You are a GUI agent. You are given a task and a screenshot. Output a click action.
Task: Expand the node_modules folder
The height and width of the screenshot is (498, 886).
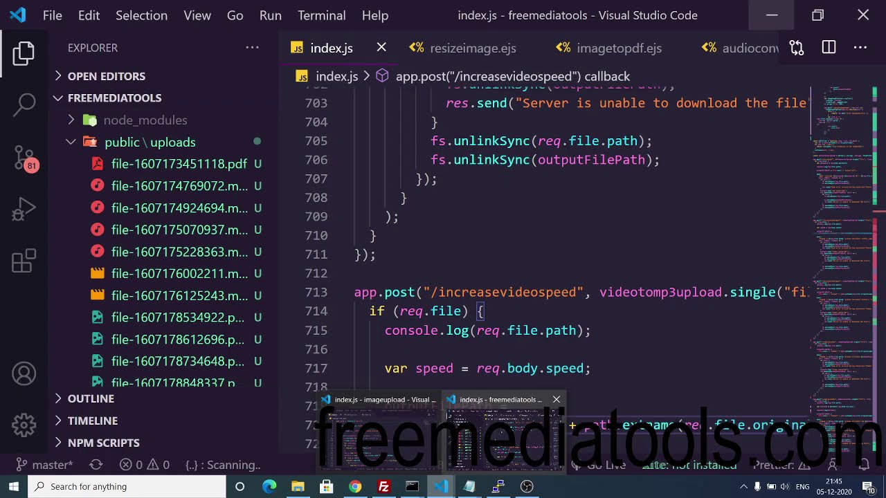[x=145, y=120]
